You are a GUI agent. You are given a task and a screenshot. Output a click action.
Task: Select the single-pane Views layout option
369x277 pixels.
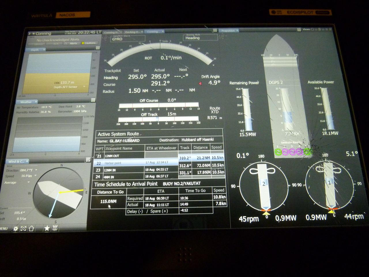[x=312, y=29]
